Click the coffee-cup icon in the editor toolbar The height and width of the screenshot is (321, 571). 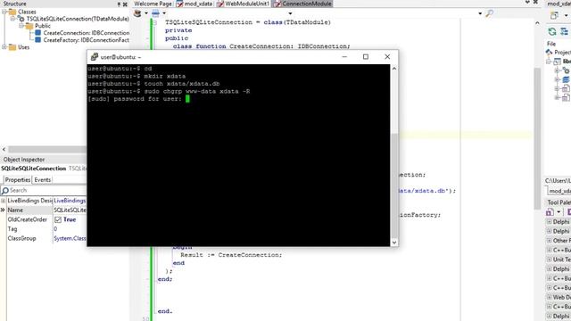click(137, 13)
